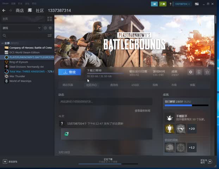The image size is (219, 169).
Task: Click the Company of Heroes game icon
Action: coord(6,48)
